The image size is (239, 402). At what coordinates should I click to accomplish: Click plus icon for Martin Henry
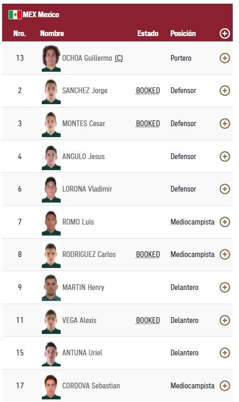[225, 287]
